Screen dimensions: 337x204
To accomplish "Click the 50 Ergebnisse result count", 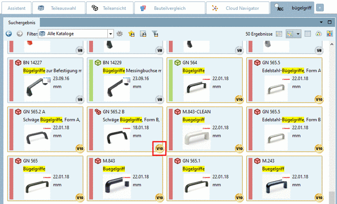I will pyautogui.click(x=259, y=34).
